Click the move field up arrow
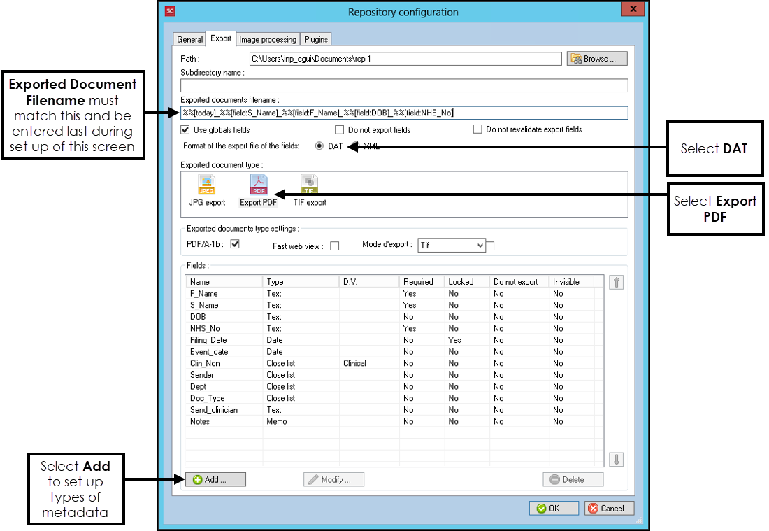The width and height of the screenshot is (769, 531). click(617, 282)
